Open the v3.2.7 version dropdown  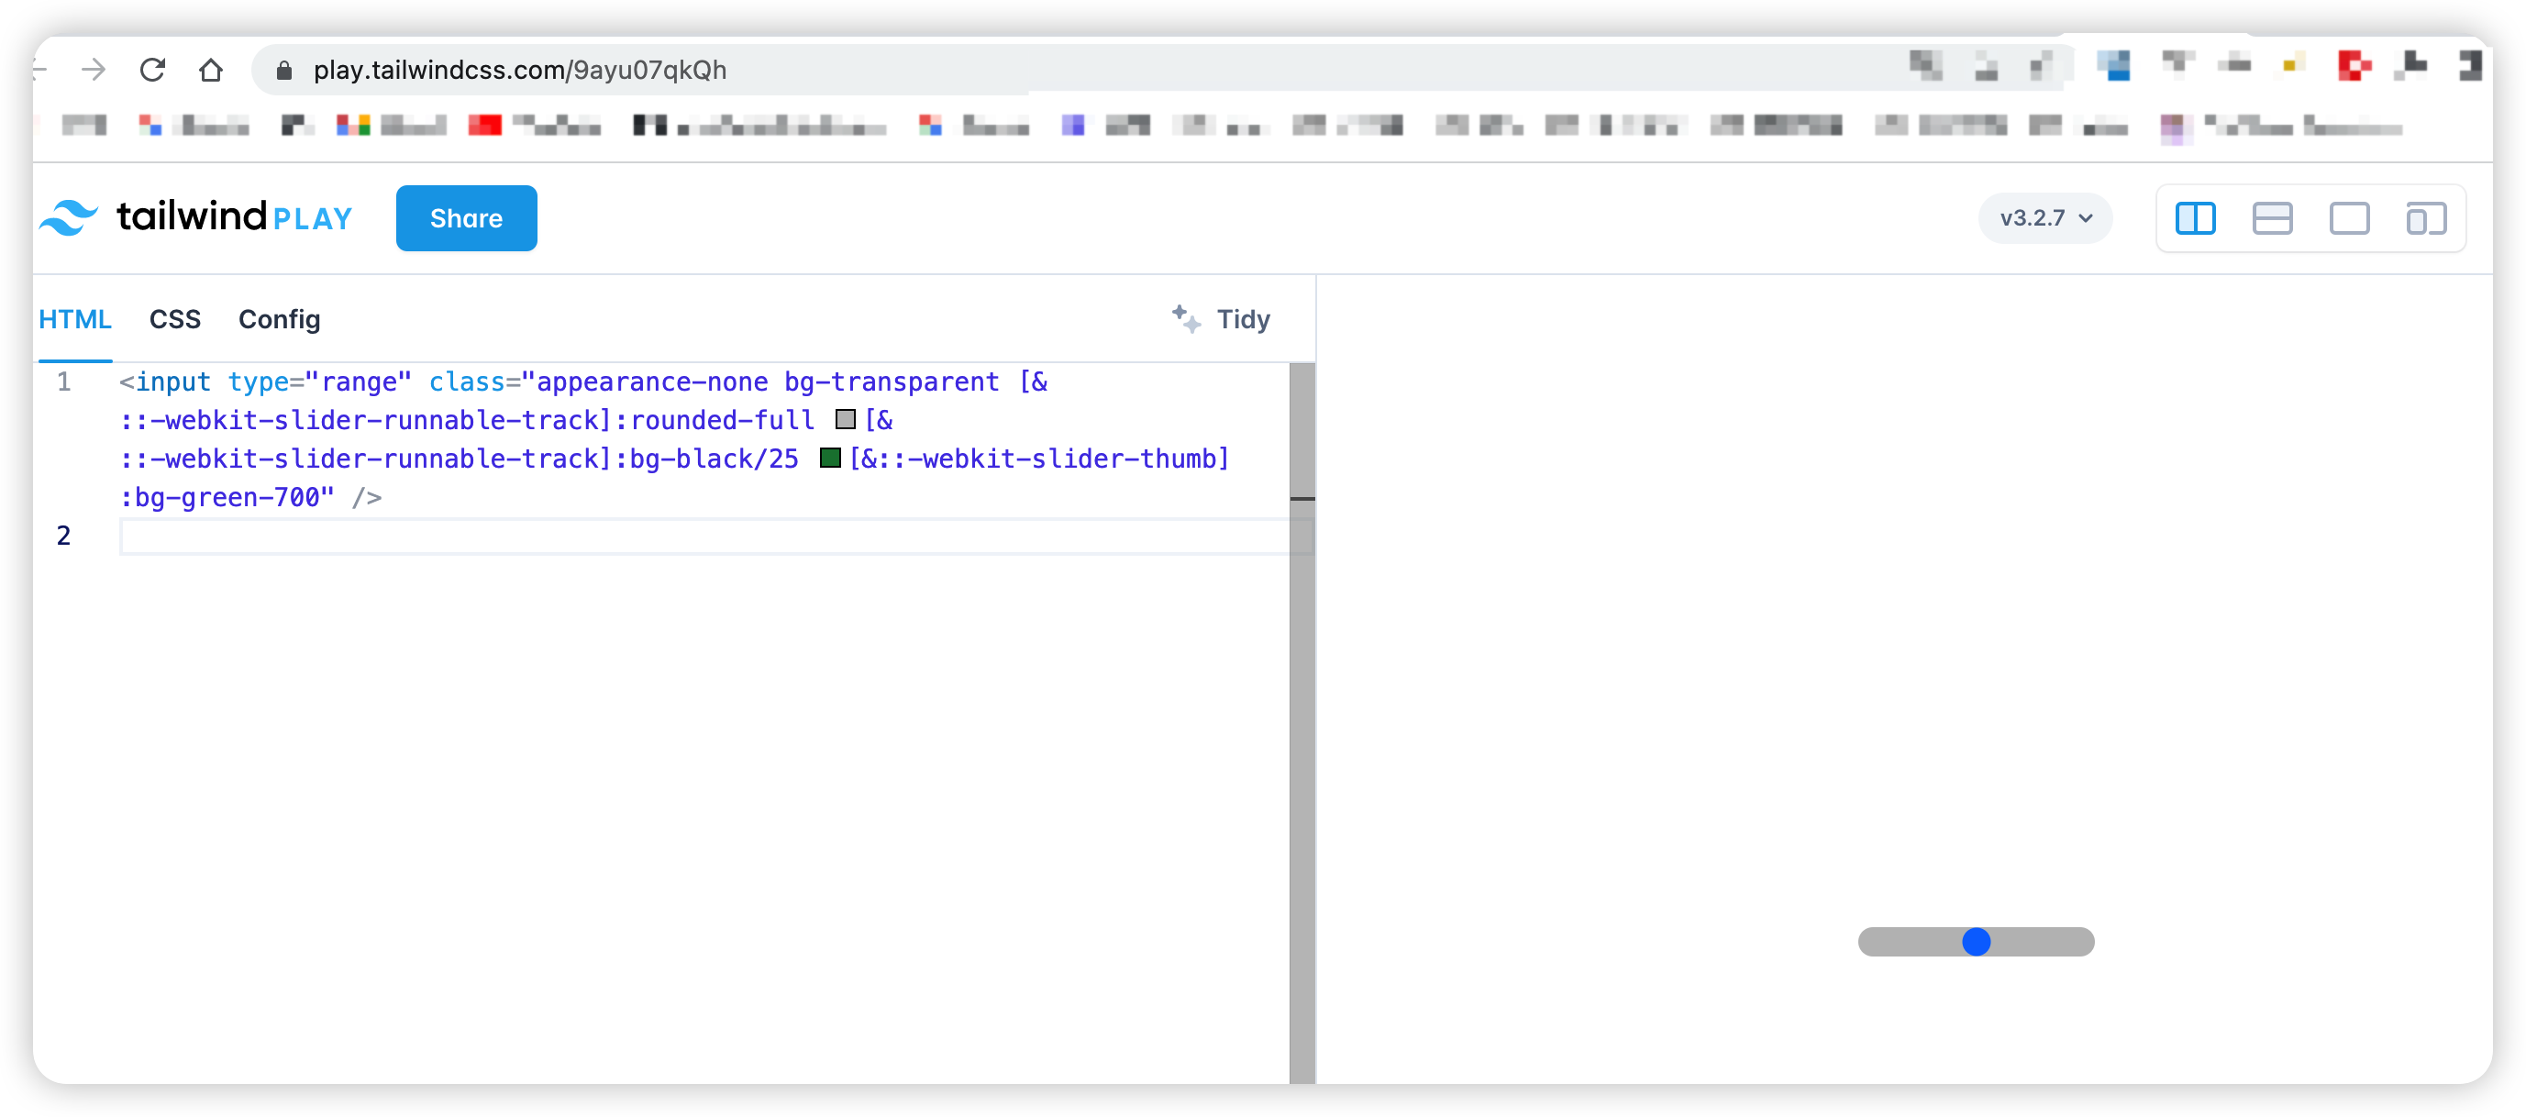tap(2044, 217)
